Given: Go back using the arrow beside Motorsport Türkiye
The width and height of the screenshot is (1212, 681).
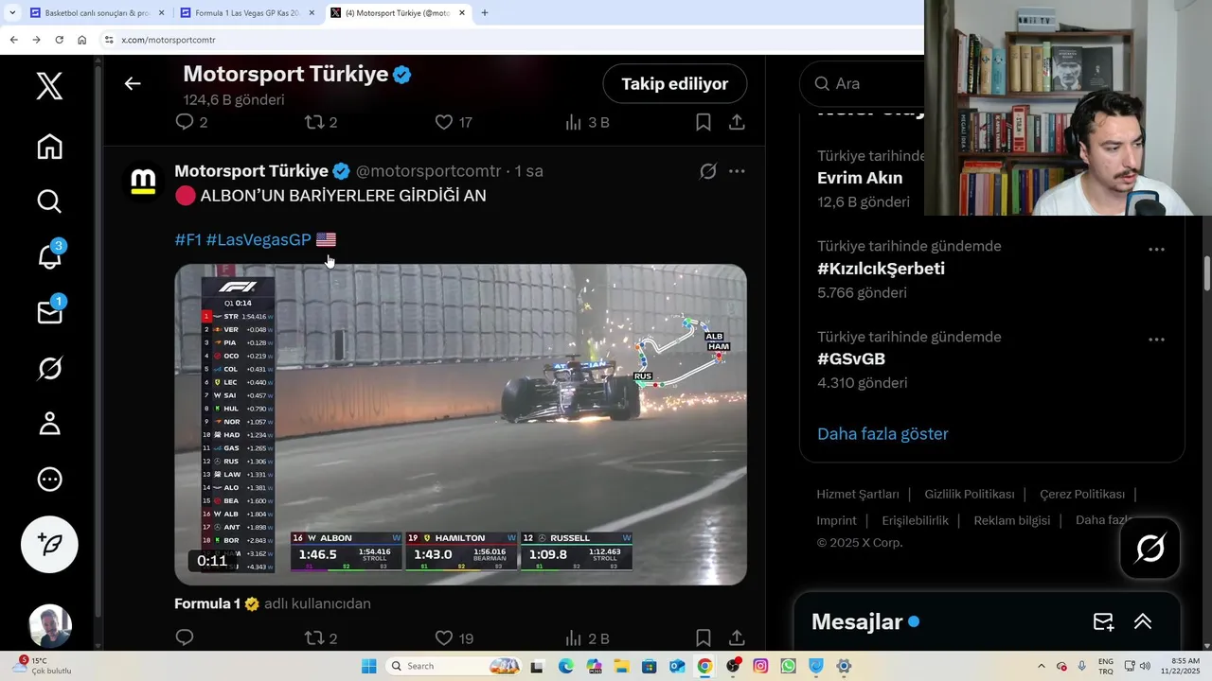Looking at the screenshot, I should point(133,83).
